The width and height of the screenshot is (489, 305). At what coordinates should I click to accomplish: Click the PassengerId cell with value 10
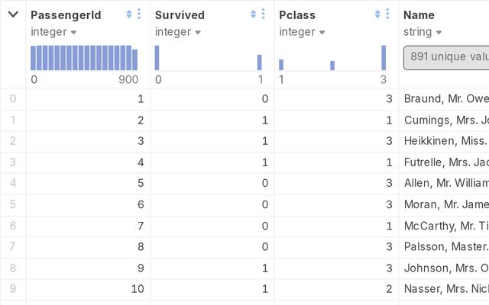tap(88, 289)
